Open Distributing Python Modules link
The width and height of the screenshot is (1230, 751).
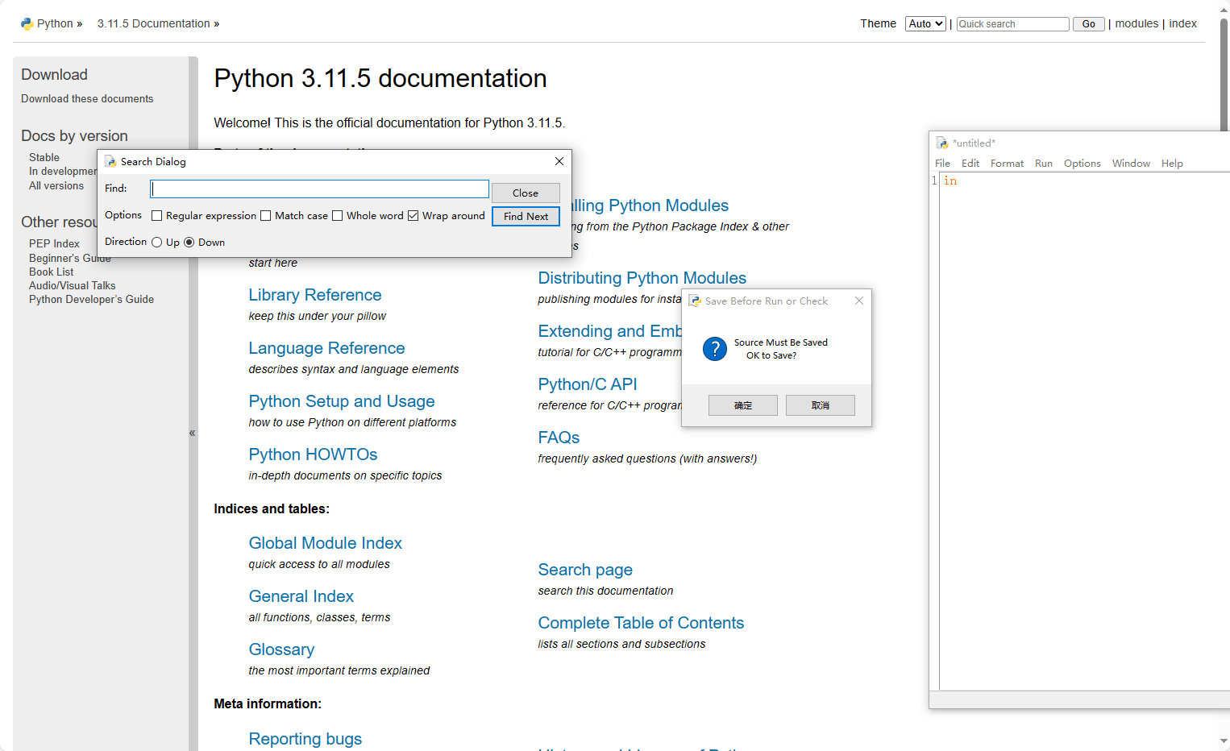pyautogui.click(x=642, y=278)
